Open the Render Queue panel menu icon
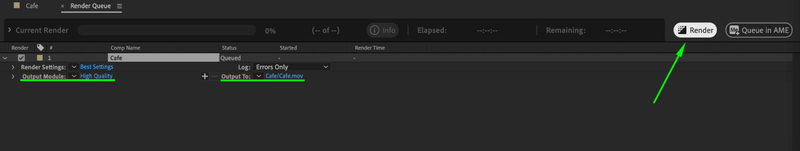This screenshot has height=151, width=800. [119, 6]
